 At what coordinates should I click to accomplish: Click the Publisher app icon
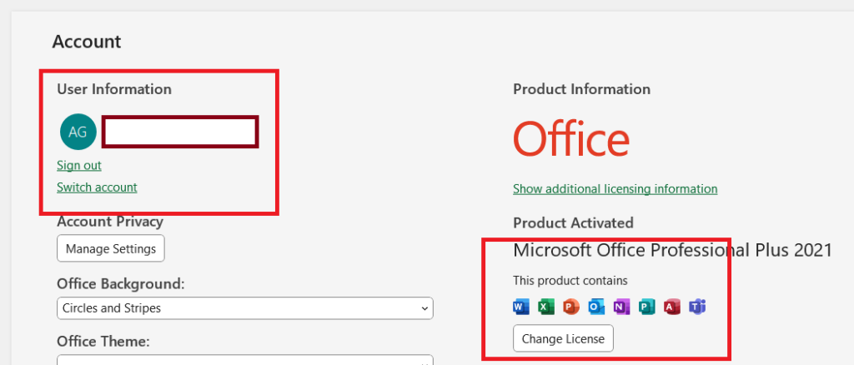(646, 307)
